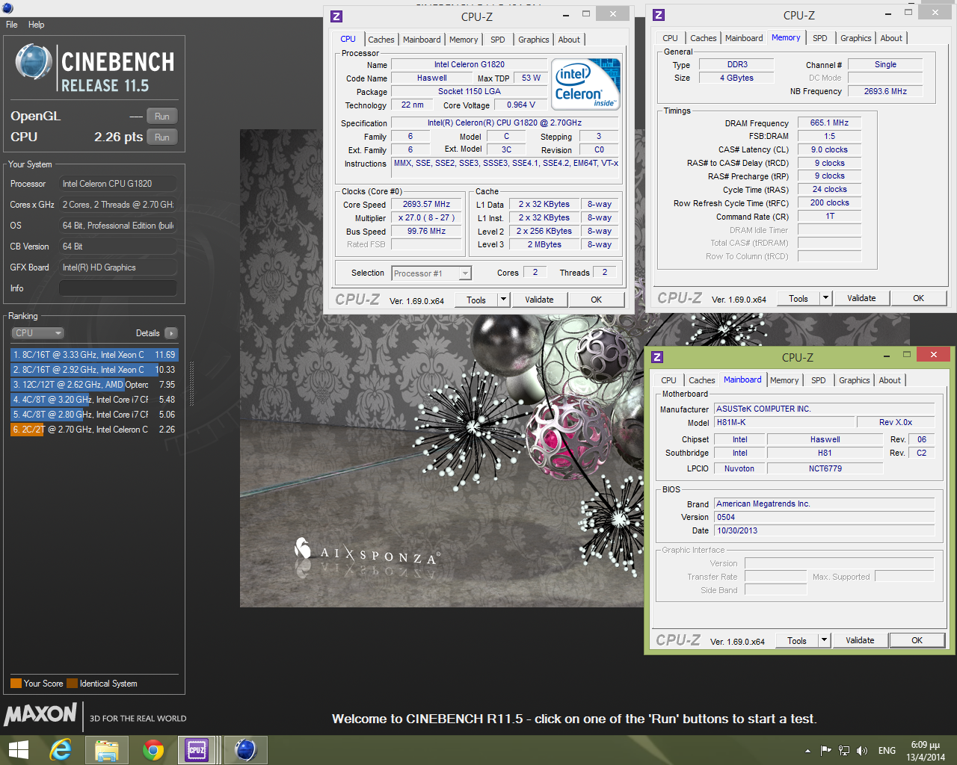Click the Intel Celeron inside logo

pos(586,84)
